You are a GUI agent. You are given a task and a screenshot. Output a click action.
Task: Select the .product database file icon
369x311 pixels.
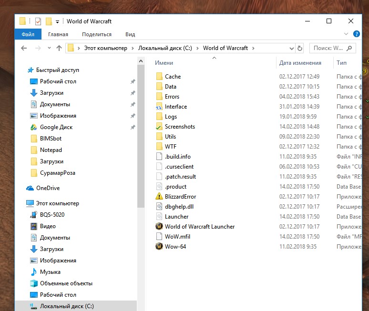pos(159,186)
